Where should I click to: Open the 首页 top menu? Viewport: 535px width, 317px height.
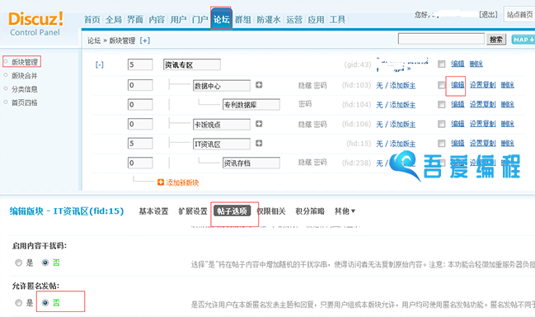tap(92, 20)
